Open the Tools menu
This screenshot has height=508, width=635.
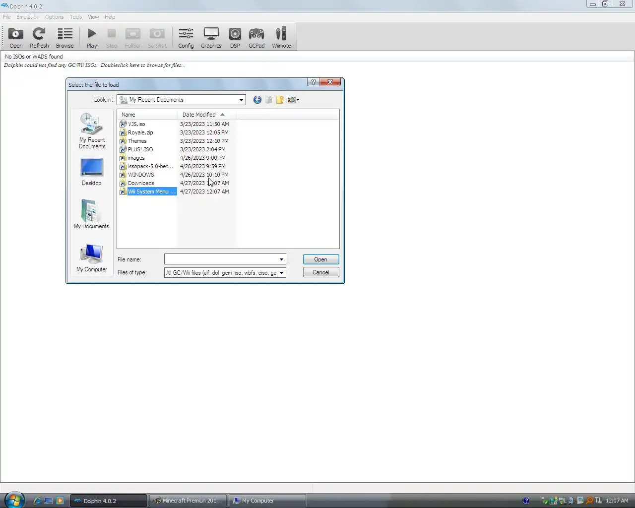point(76,17)
